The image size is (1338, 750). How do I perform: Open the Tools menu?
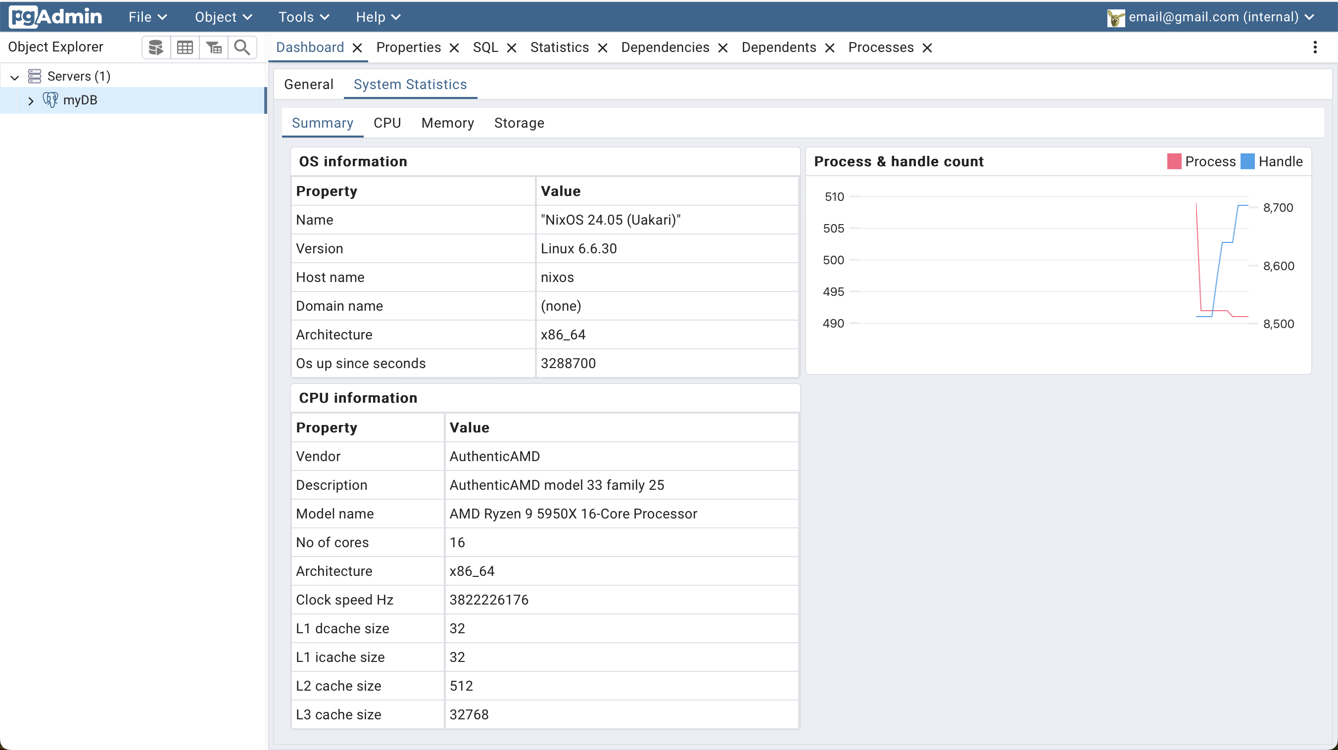coord(304,17)
